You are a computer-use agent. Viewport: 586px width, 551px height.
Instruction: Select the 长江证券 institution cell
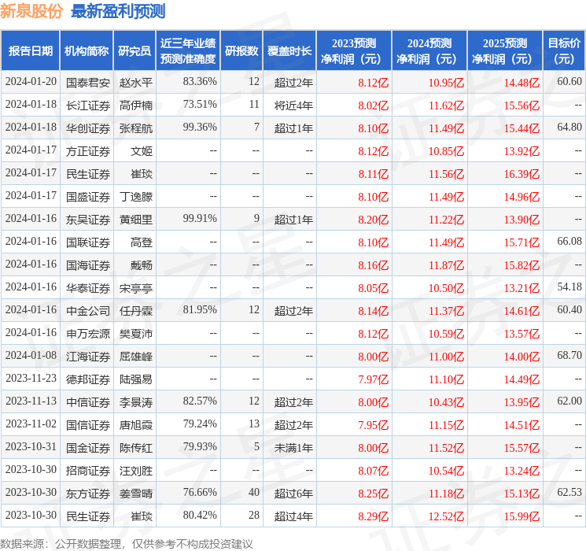point(88,105)
